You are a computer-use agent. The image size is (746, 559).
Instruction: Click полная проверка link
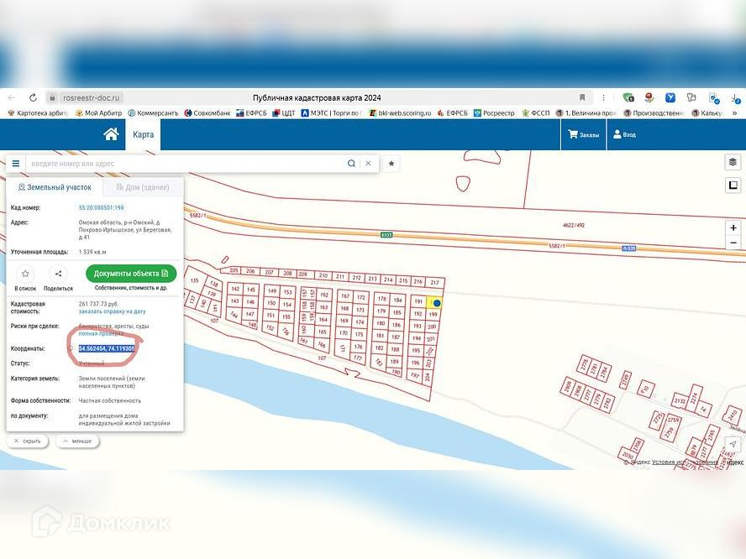(x=101, y=334)
